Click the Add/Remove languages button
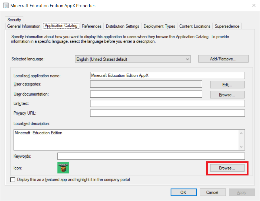Image resolution: width=260 pixels, height=201 pixels. pyautogui.click(x=223, y=59)
